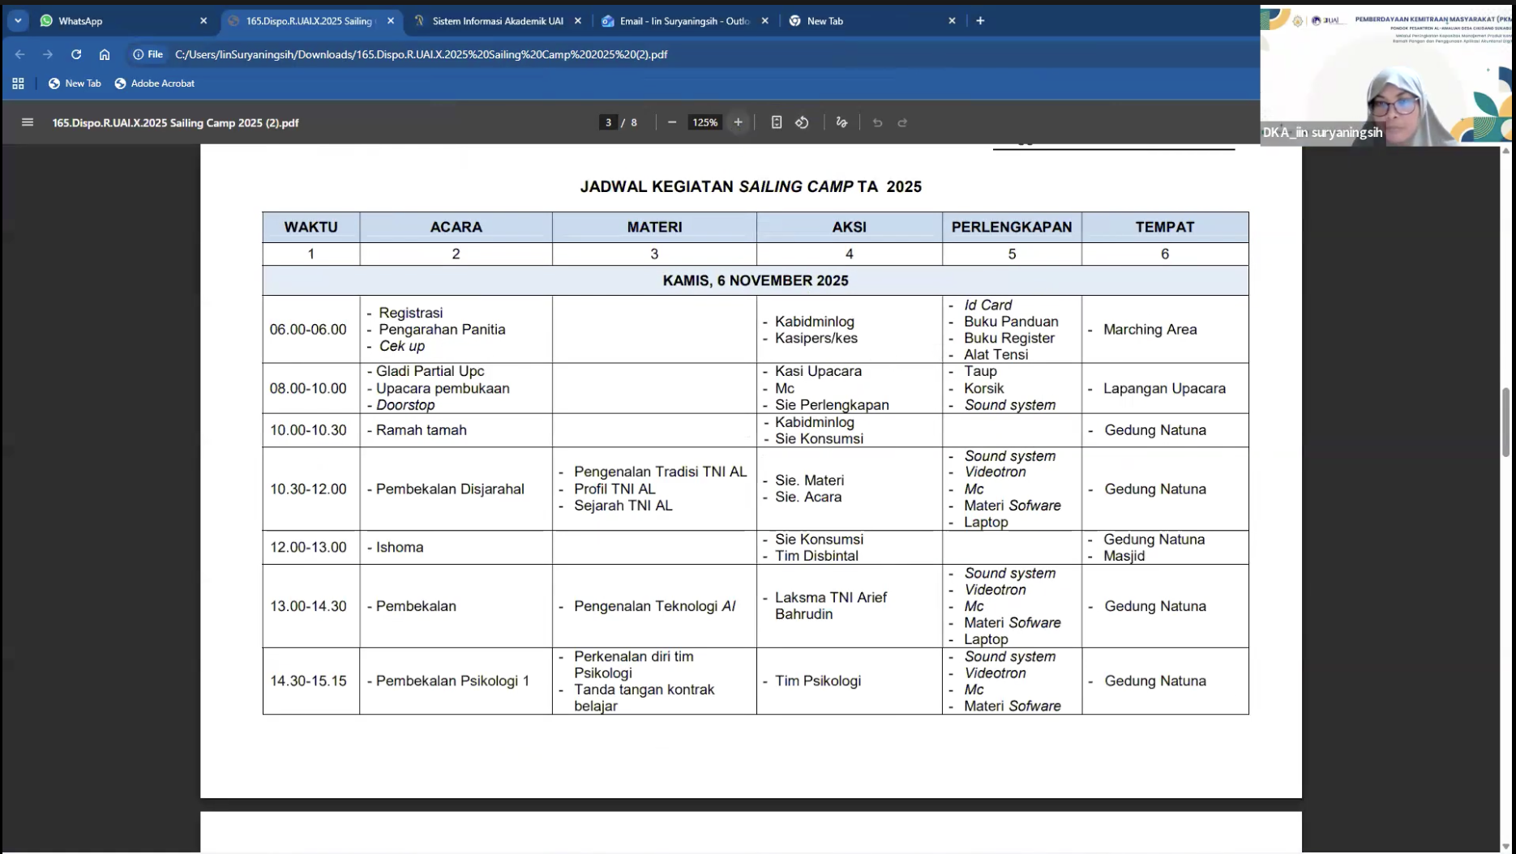
Task: Click the PDF vertical scrollbar thumb
Action: (x=1505, y=421)
